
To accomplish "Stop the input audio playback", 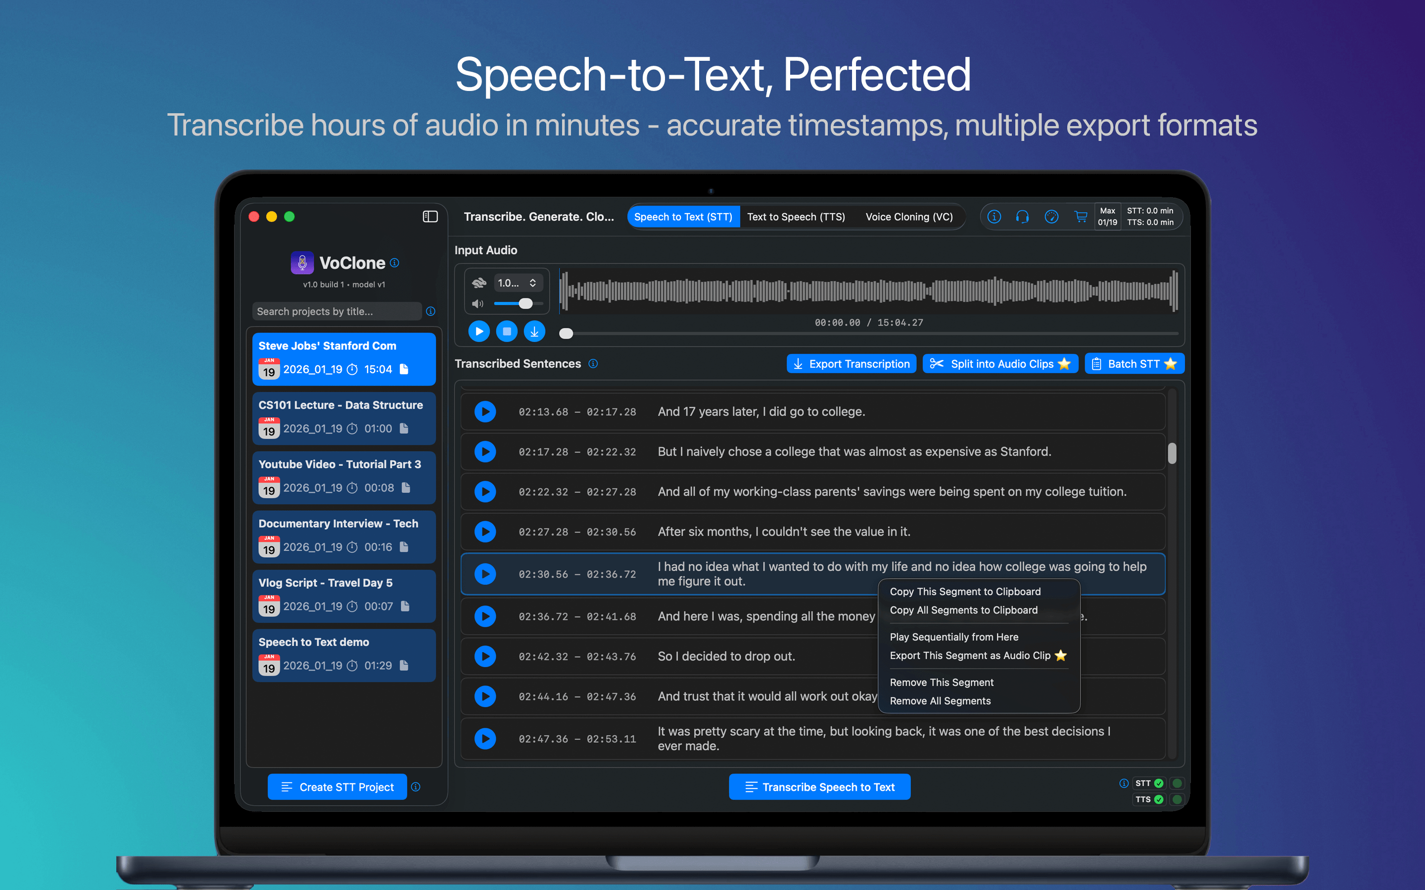I will 506,331.
